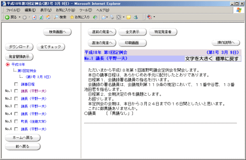Check the No.3 speech checkbox
The image size is (246, 160).
point(16,106)
